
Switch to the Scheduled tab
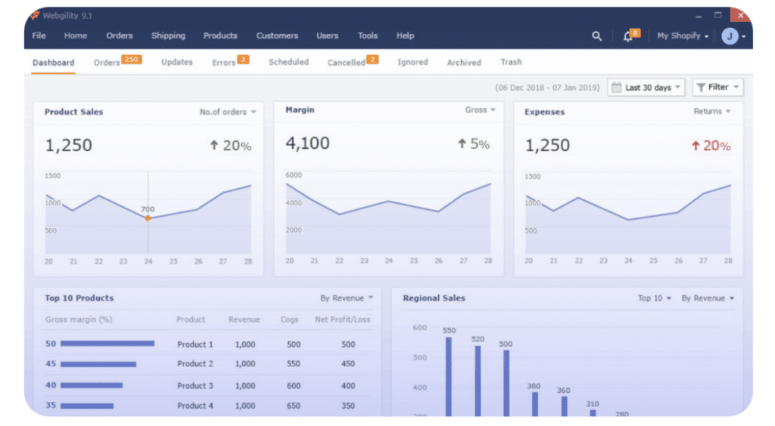click(x=288, y=62)
